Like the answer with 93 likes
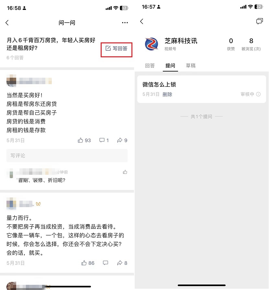 [84, 140]
